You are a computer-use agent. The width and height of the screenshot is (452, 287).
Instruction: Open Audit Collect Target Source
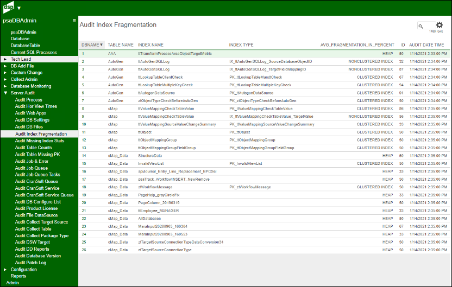[41, 222]
